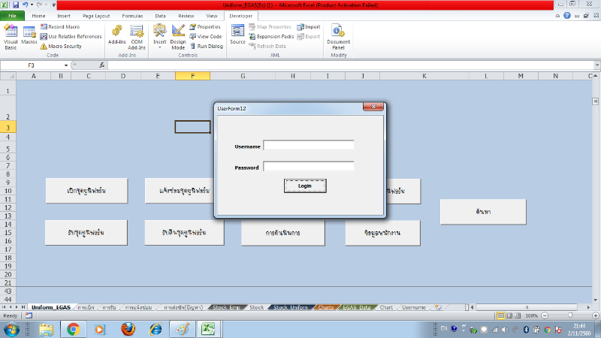Toggle Design Mode in Controls
This screenshot has width=601, height=338.
[x=178, y=35]
